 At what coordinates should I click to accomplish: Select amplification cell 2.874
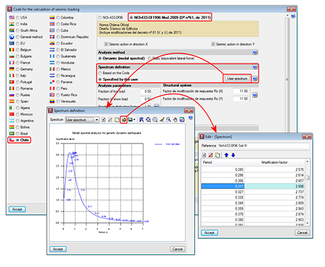click(x=274, y=214)
